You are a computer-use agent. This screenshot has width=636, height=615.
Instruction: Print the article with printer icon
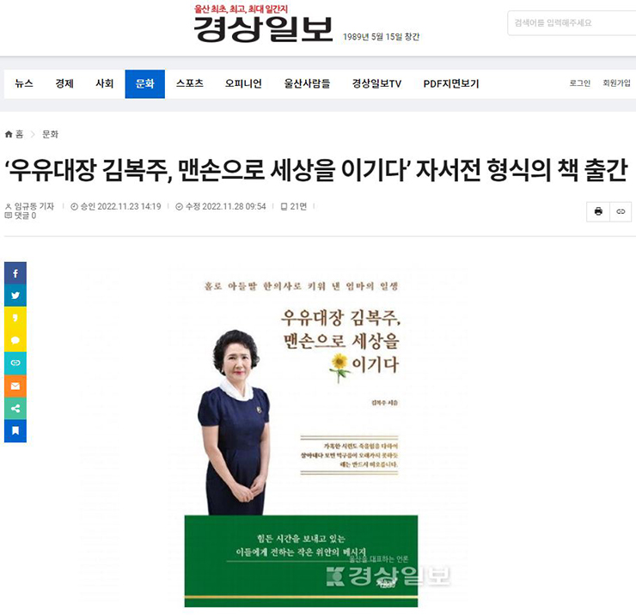tap(598, 211)
